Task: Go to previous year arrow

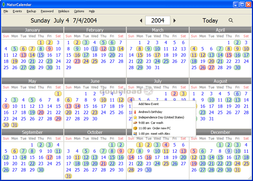Action: 141,21
